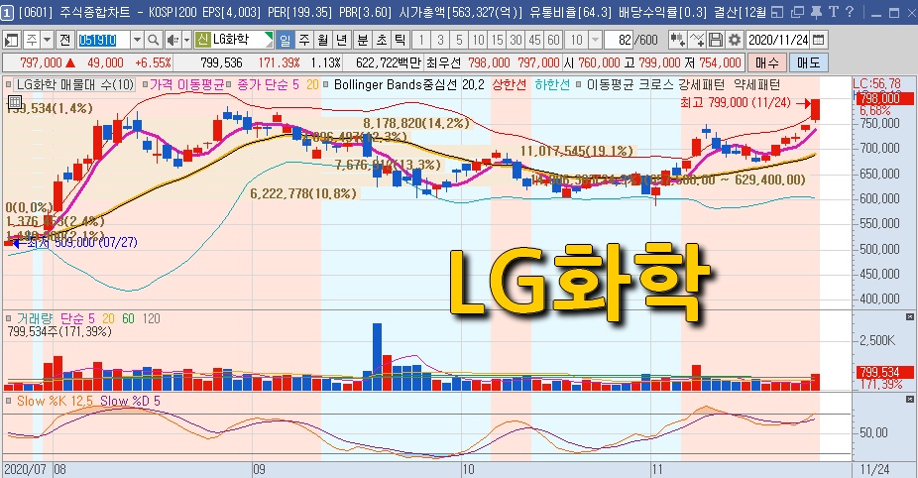Click the pin window icon in title bar
Screen dimensions: 918x478
point(816,12)
